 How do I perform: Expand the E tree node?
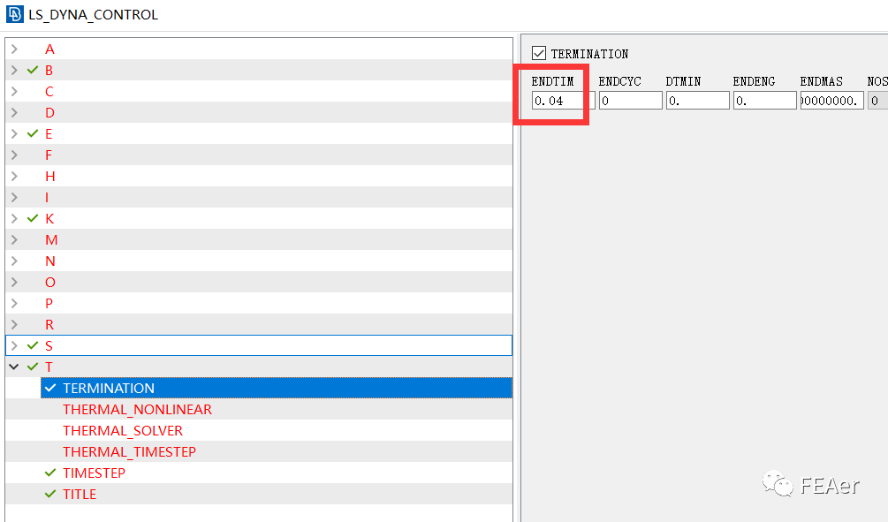point(15,134)
